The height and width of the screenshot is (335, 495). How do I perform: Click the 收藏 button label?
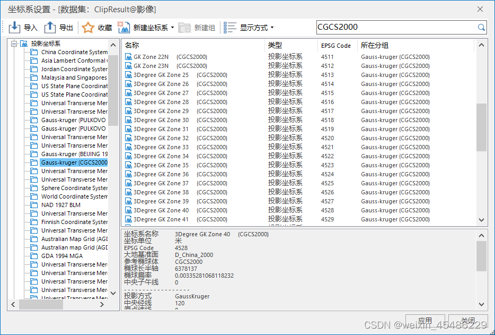[x=105, y=28]
